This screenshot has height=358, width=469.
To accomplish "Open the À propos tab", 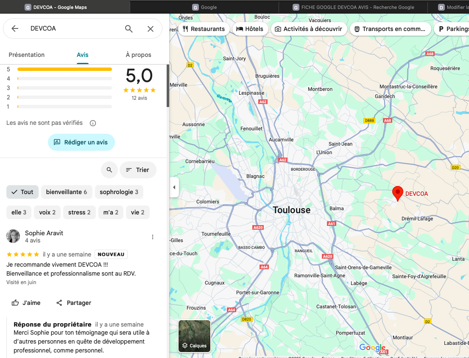I will (139, 55).
